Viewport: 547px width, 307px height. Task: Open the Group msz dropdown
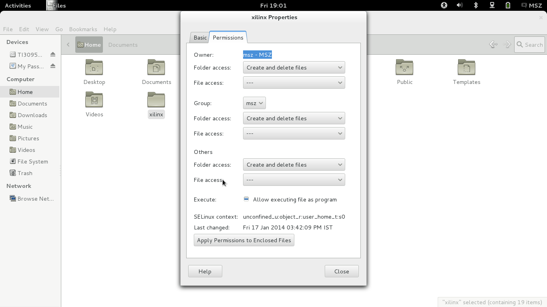254,103
